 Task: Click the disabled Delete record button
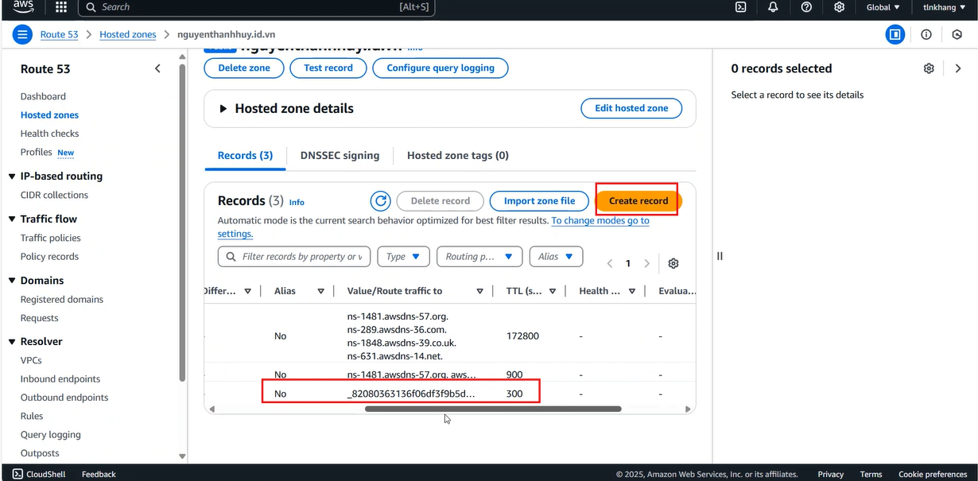[440, 201]
